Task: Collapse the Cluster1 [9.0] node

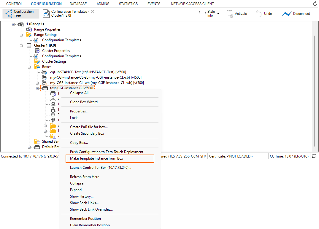Action: [x=21, y=46]
